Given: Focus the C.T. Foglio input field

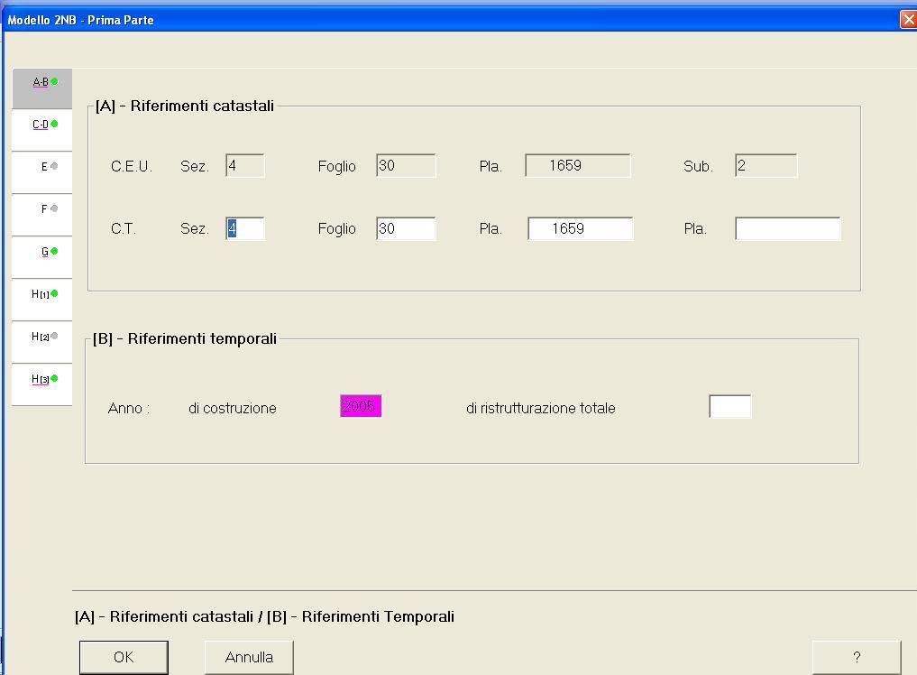Looking at the screenshot, I should (x=406, y=229).
